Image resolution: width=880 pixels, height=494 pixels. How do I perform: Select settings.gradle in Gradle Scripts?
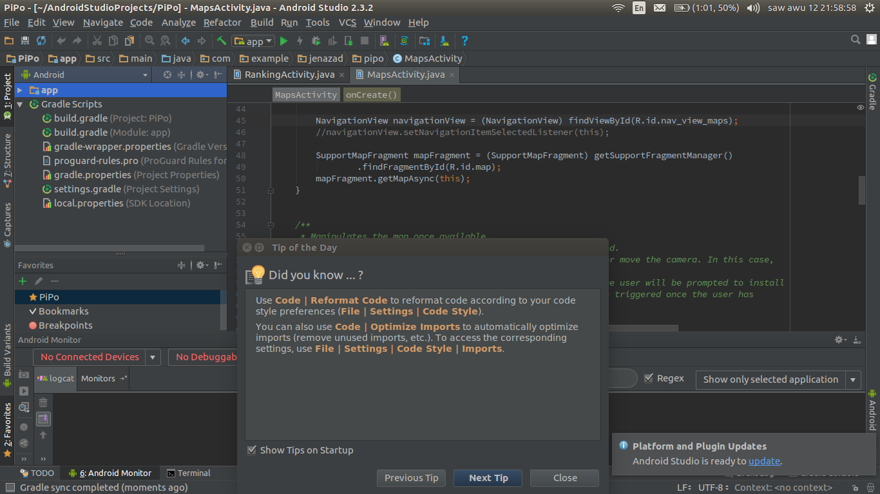click(121, 189)
